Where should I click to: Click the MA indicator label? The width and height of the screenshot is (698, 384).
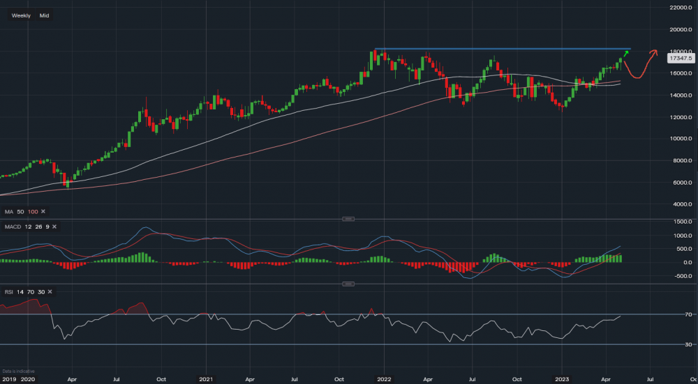click(x=8, y=211)
